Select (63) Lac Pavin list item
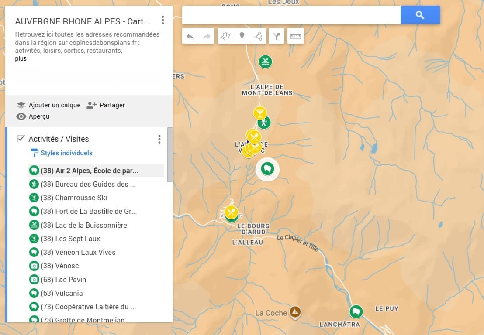Image resolution: width=484 pixels, height=335 pixels. click(96, 280)
